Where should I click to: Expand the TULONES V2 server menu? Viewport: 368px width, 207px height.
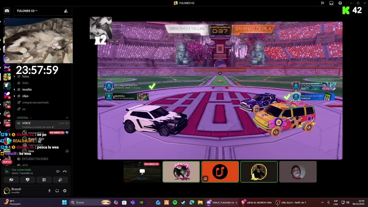[27, 11]
